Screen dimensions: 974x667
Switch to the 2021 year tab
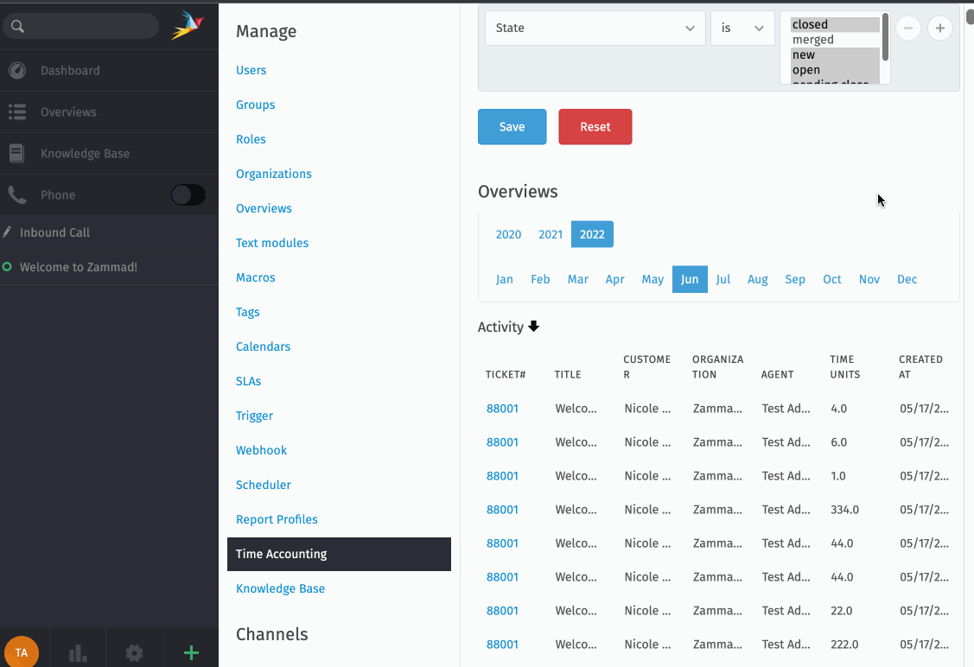click(551, 234)
